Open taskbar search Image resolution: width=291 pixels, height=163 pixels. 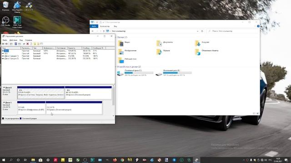[11, 160]
